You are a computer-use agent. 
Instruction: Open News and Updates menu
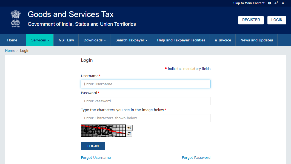[256, 40]
